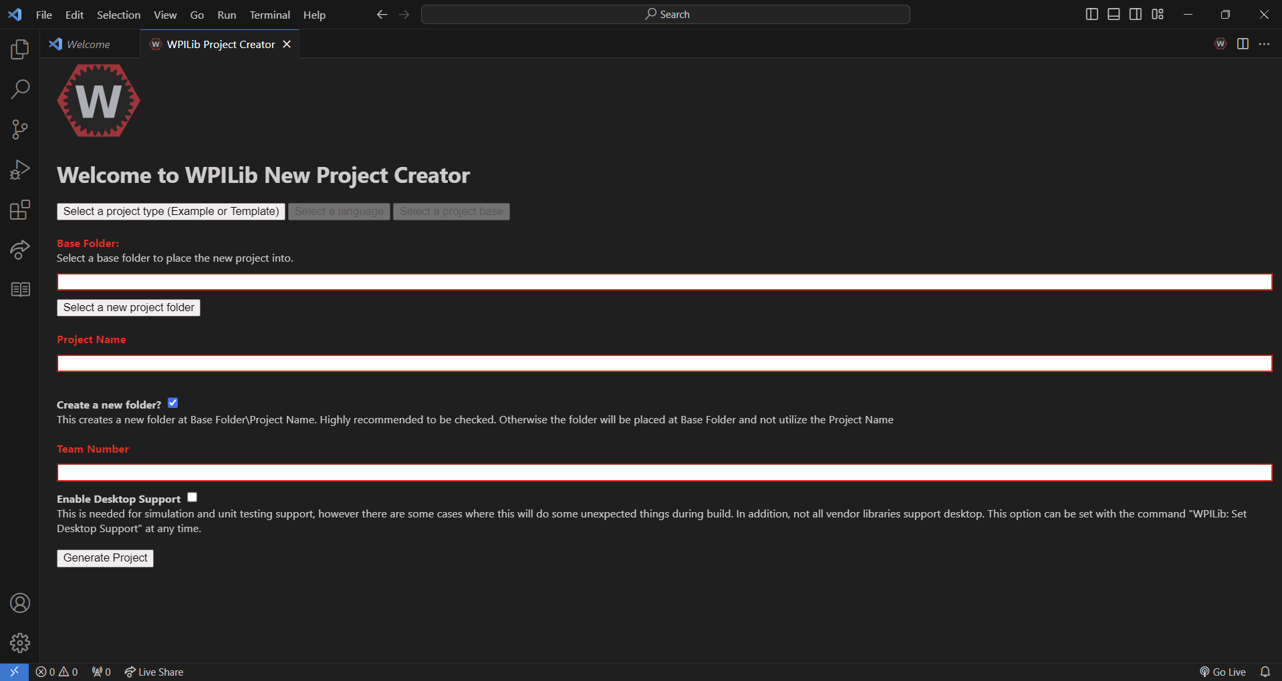Open the Extensions view

[20, 210]
